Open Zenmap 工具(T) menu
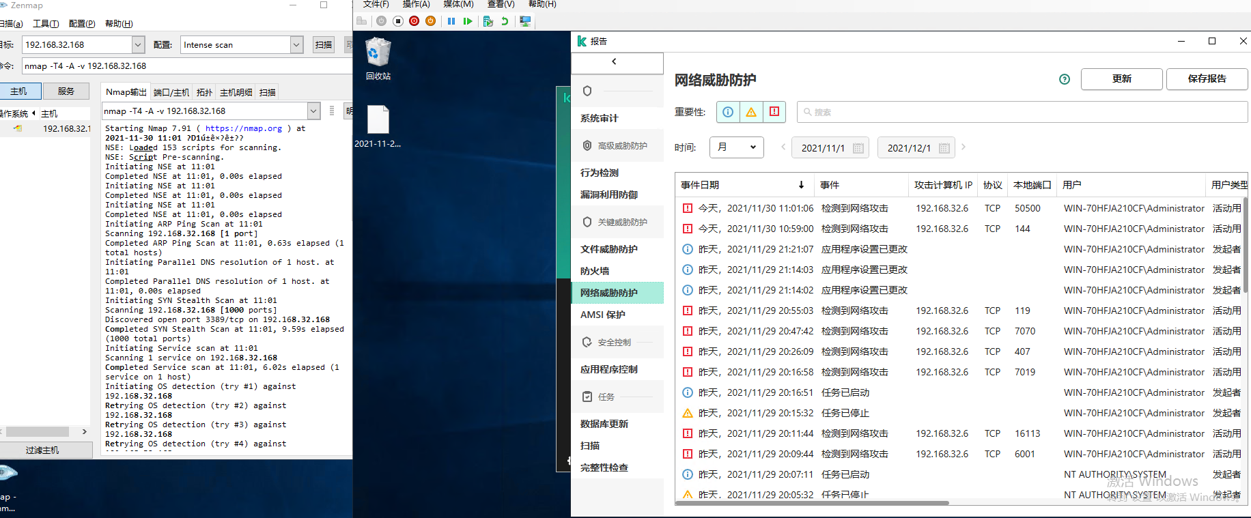Screen dimensions: 1251x518 (x=46, y=24)
